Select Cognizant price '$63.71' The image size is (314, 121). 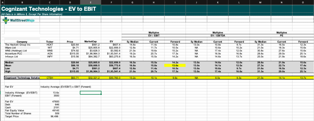[70, 78]
